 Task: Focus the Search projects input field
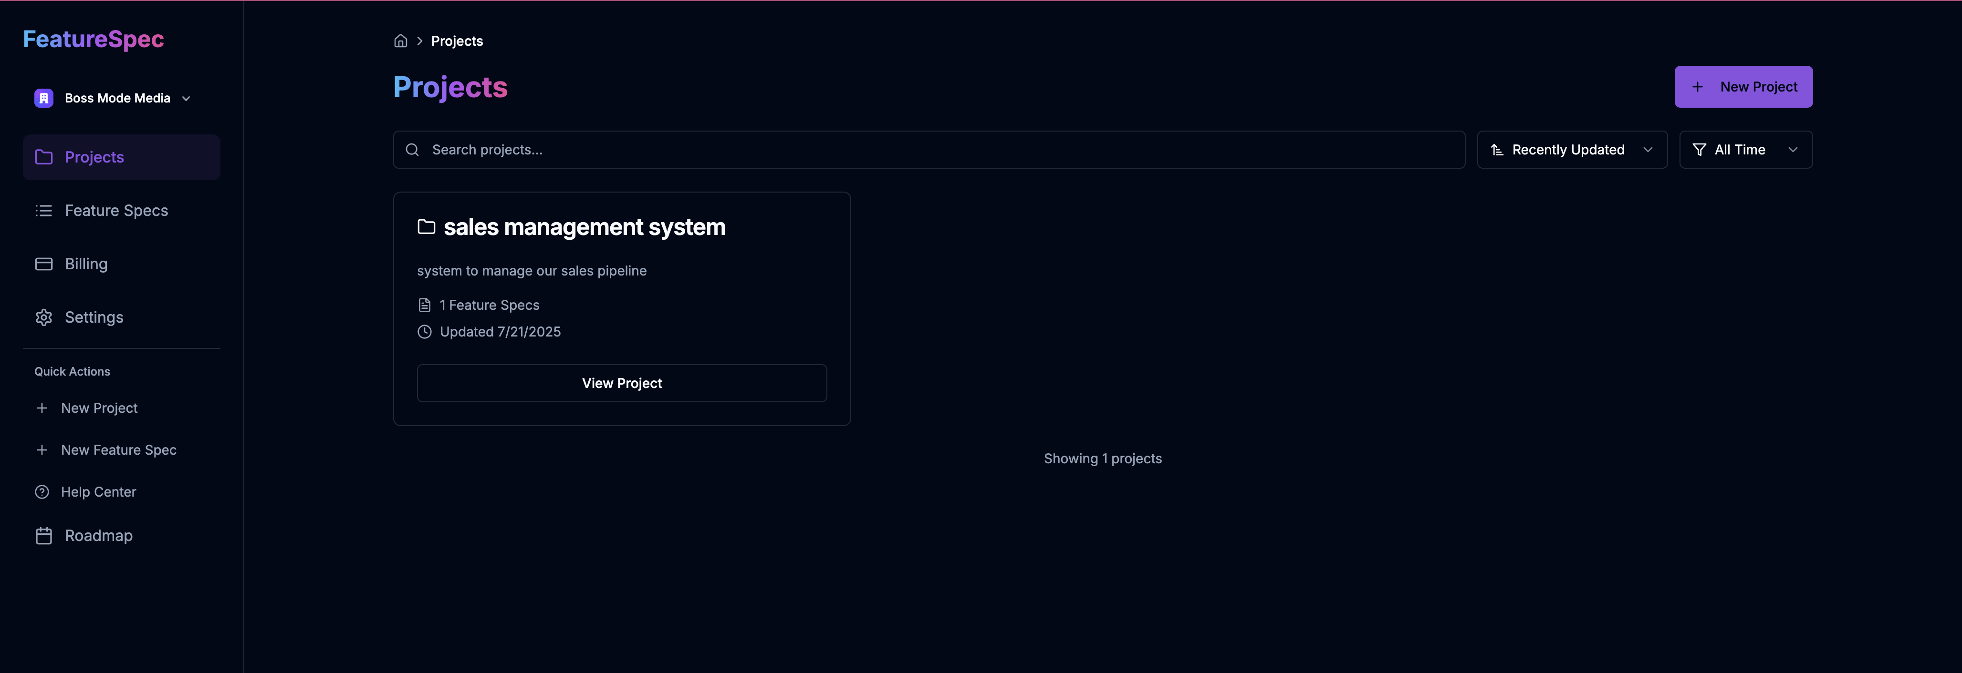coord(937,150)
